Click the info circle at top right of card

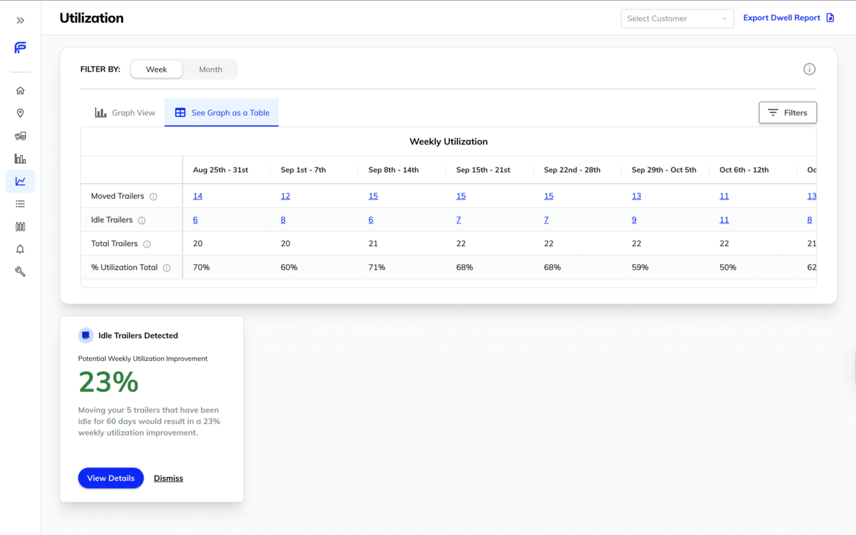pos(809,69)
